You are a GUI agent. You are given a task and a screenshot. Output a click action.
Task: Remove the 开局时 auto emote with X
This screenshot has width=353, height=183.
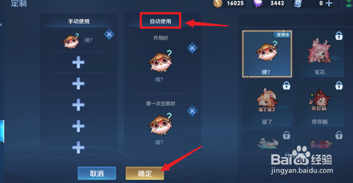pos(192,48)
